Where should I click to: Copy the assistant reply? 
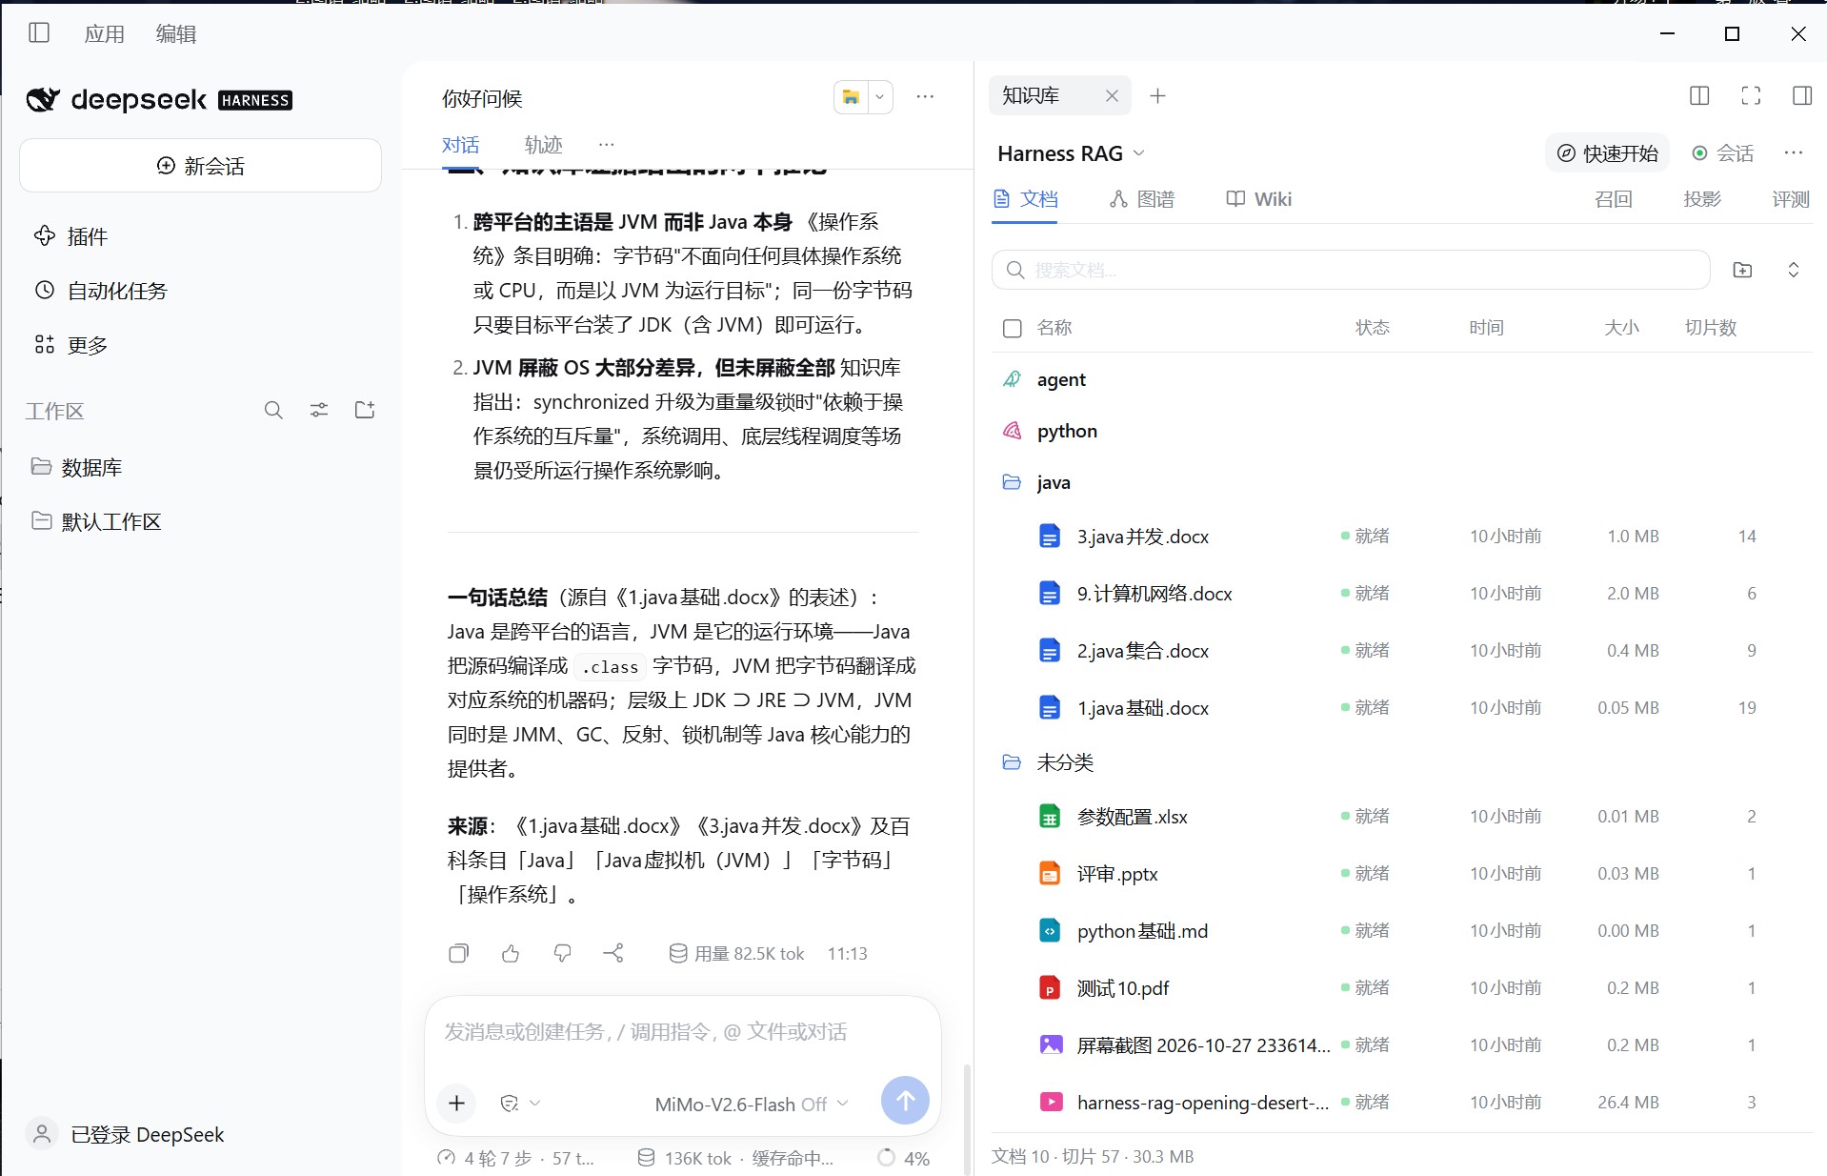[x=459, y=953]
